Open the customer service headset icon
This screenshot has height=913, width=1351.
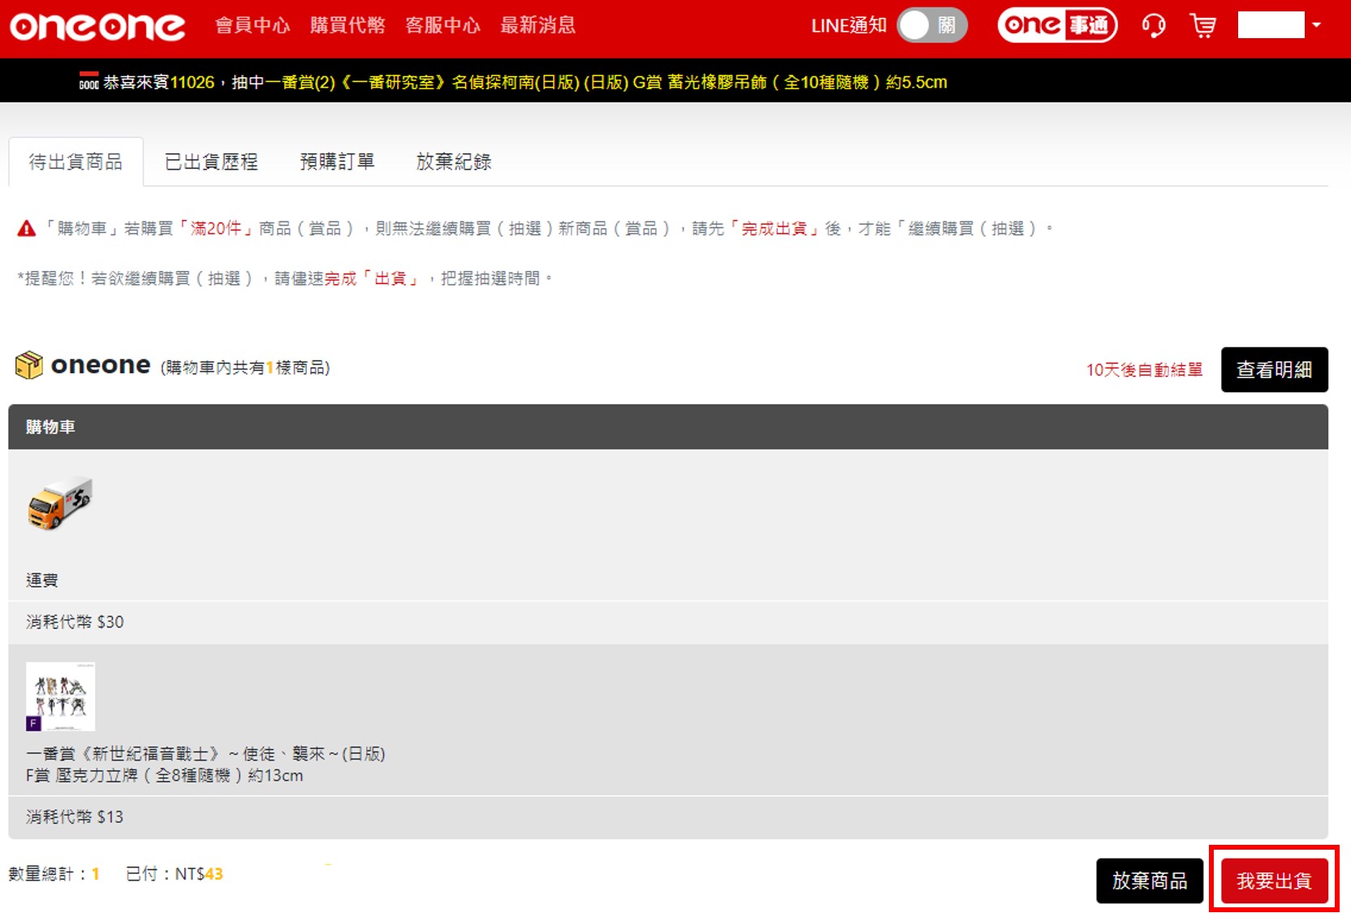coord(1153,26)
